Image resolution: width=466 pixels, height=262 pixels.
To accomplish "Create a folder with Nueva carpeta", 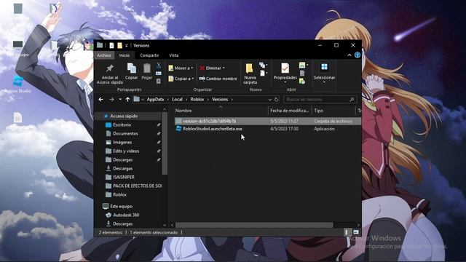I will 250,74.
